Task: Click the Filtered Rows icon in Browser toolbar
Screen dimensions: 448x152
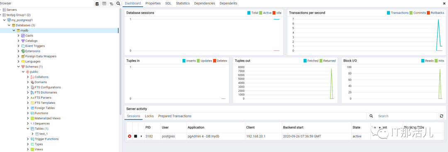Action: click(111, 3)
